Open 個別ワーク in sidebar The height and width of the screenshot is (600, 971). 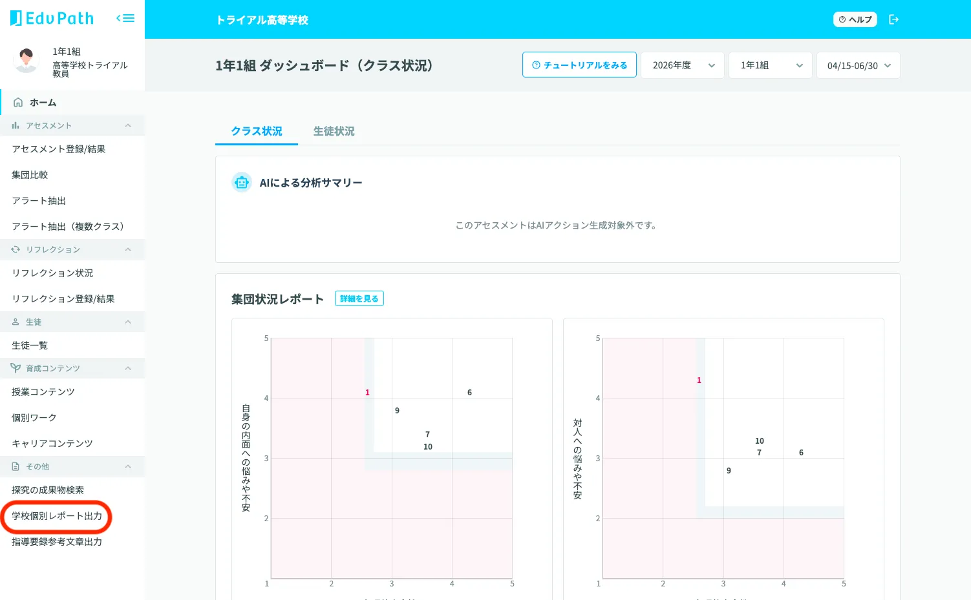click(72, 418)
